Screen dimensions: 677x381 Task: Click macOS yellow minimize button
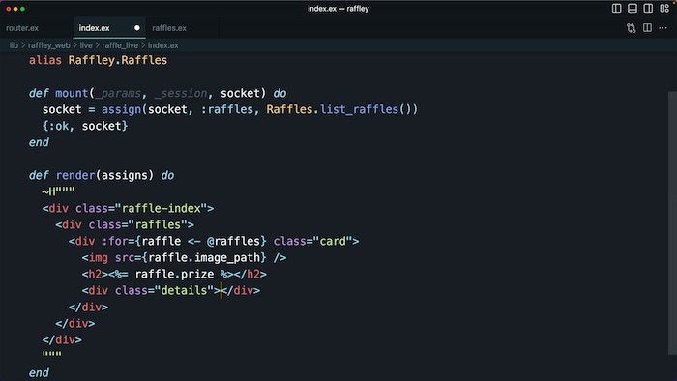[x=15, y=9]
